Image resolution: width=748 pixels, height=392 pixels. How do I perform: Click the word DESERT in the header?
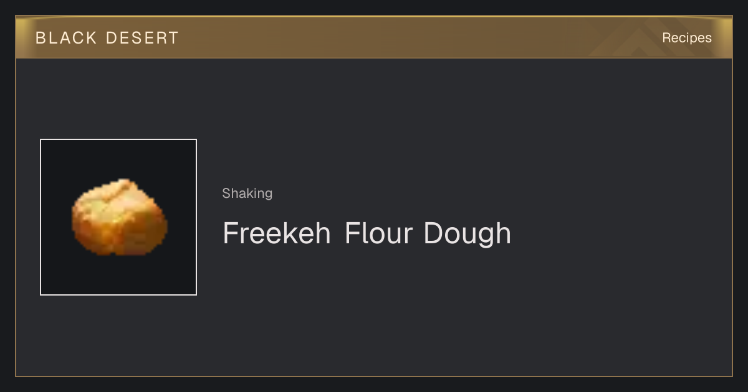pos(142,38)
